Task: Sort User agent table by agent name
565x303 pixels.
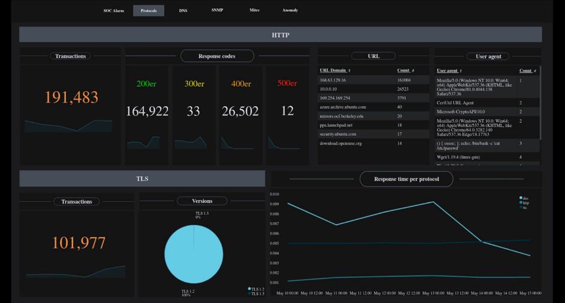Action: point(449,71)
